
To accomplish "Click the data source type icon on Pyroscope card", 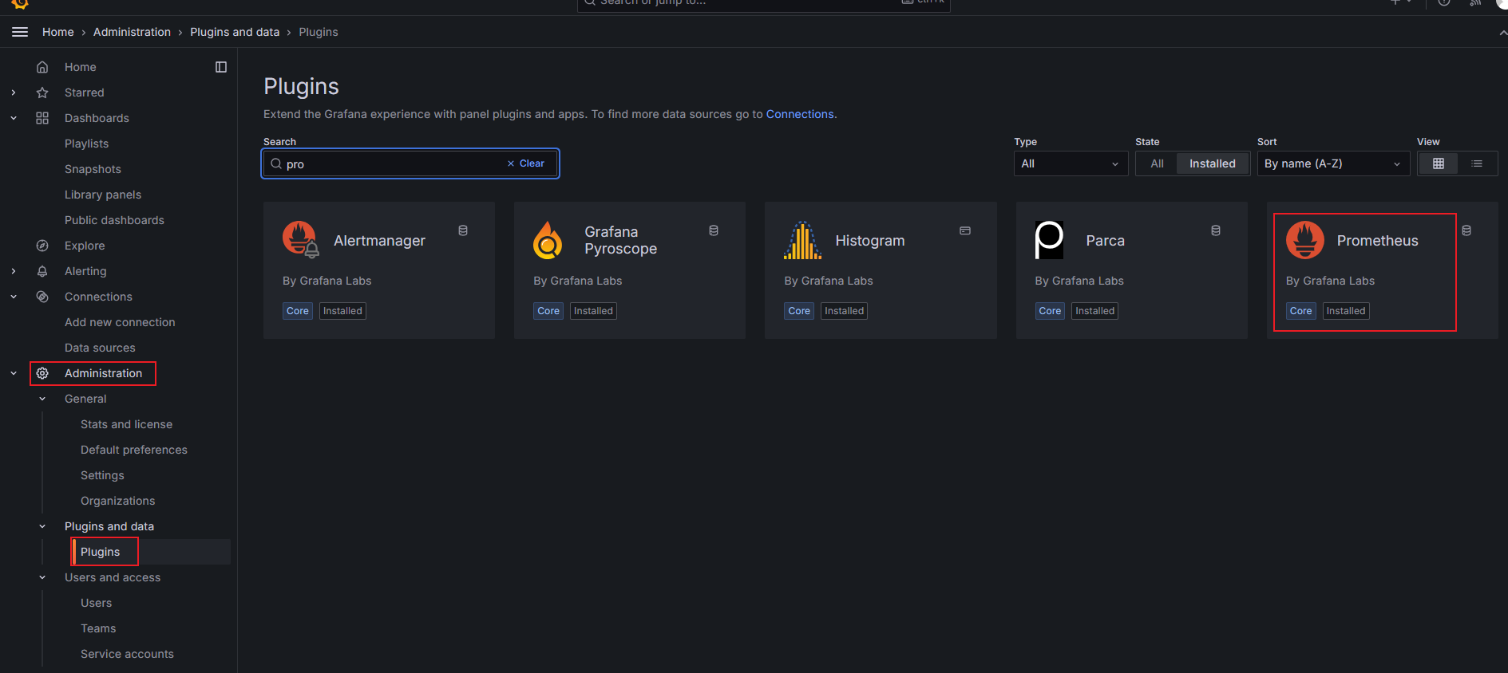I will [714, 230].
